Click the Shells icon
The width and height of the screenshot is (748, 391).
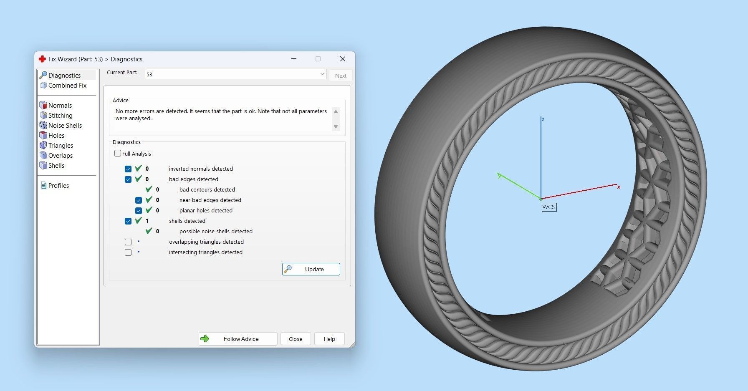tap(43, 166)
